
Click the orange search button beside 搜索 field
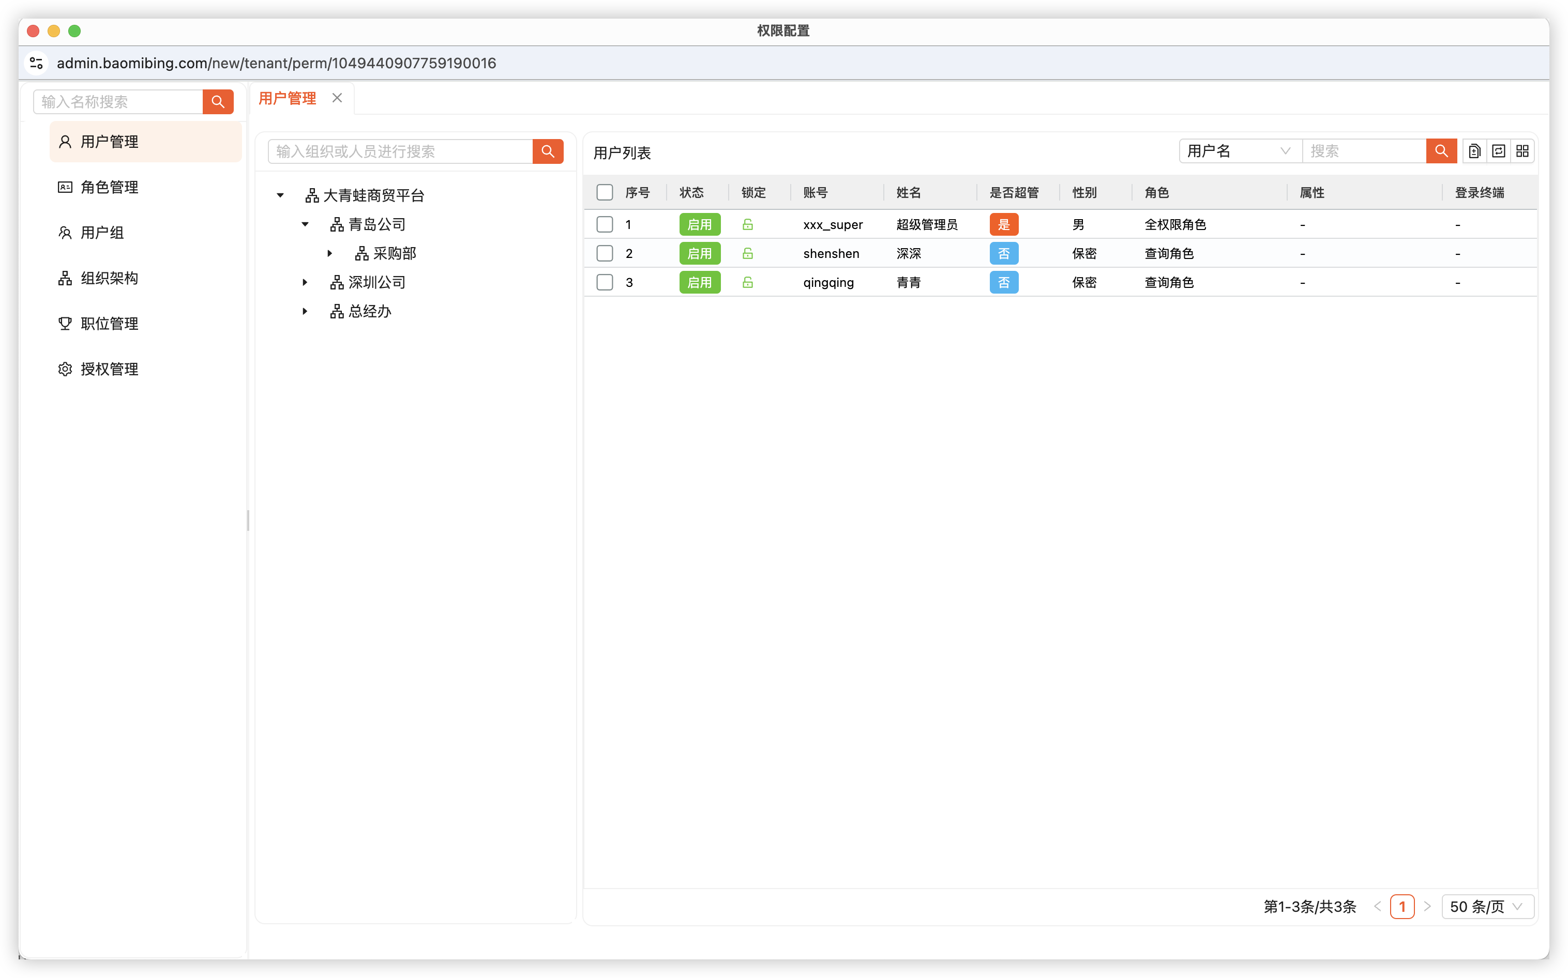point(1441,151)
